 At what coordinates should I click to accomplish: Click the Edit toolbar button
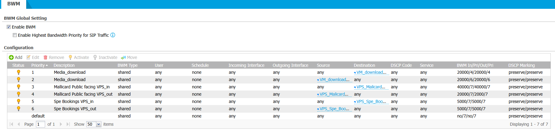point(33,57)
